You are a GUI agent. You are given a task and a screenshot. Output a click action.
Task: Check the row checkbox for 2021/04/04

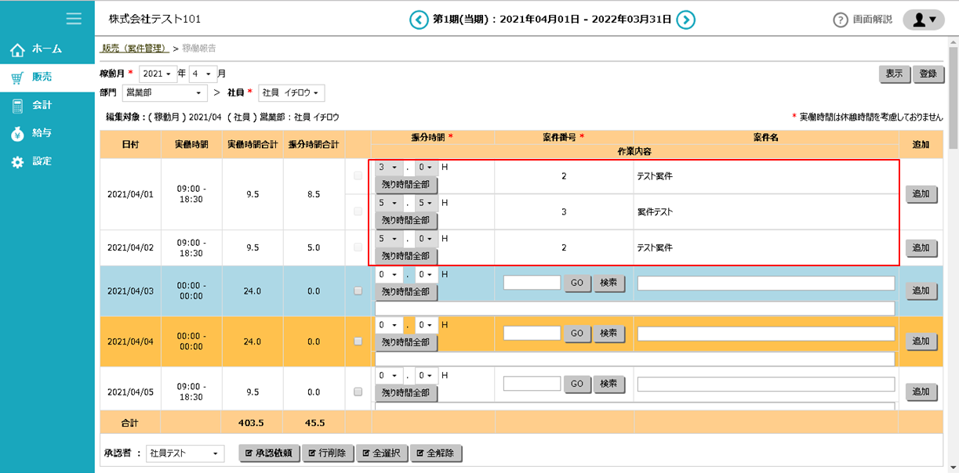point(358,341)
